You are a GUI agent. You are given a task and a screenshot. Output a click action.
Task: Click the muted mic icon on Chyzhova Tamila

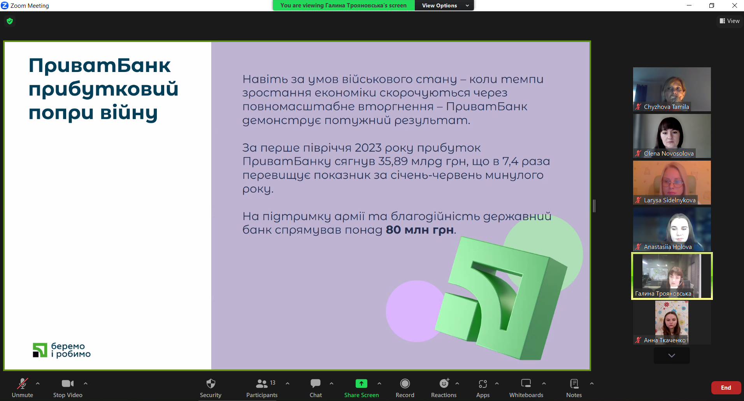pos(638,107)
